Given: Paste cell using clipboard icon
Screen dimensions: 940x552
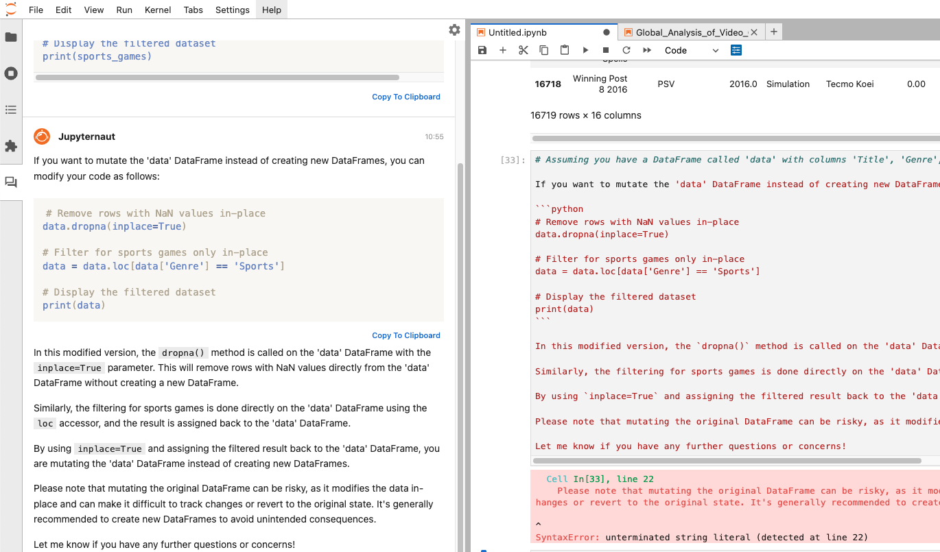Looking at the screenshot, I should (x=565, y=50).
